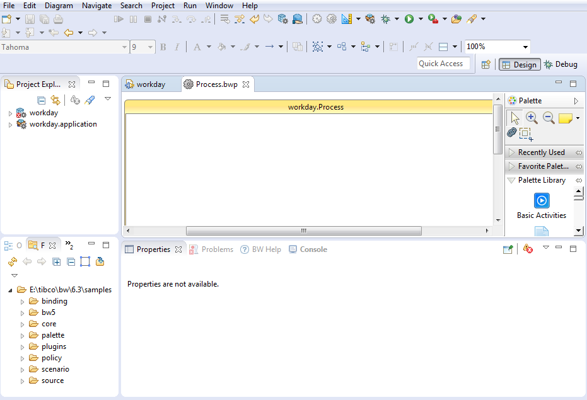This screenshot has height=400, width=587.
Task: Expand the workday project tree node
Action: coord(10,113)
